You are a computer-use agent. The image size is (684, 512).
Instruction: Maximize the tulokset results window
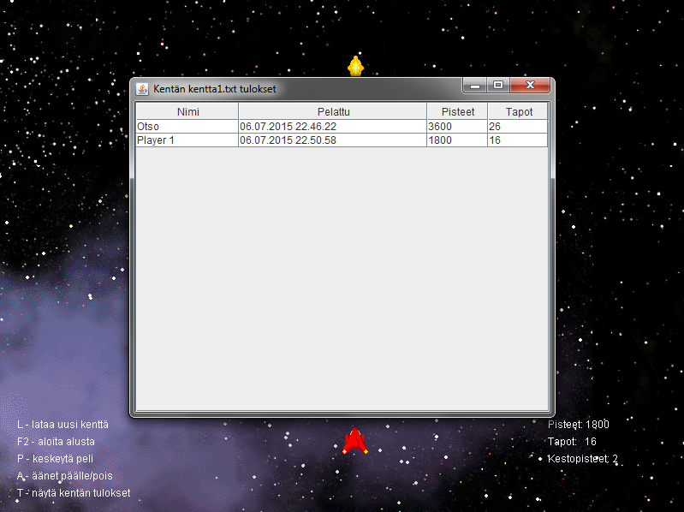pyautogui.click(x=497, y=86)
